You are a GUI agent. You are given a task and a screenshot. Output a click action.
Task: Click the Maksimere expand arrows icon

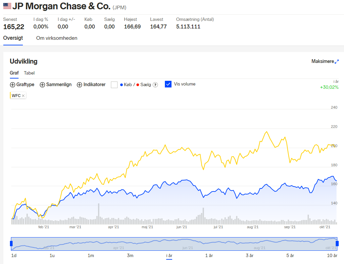[336, 62]
